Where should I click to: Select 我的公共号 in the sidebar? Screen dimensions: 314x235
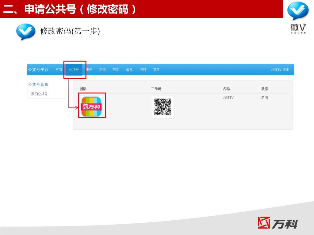point(47,94)
